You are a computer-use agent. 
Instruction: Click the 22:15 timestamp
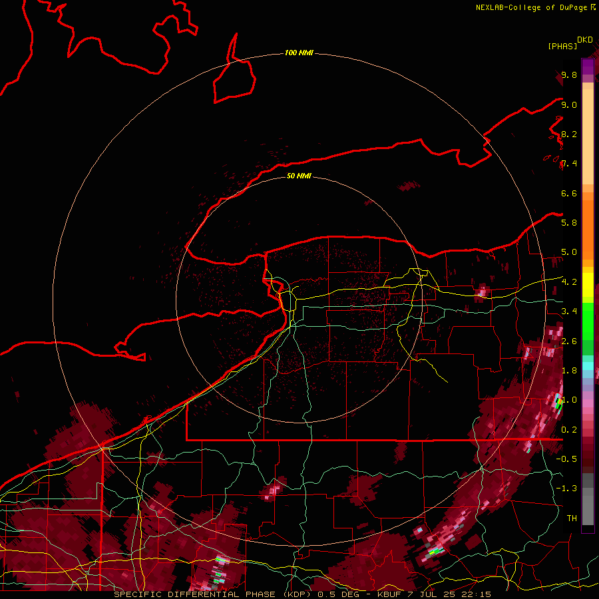[477, 594]
